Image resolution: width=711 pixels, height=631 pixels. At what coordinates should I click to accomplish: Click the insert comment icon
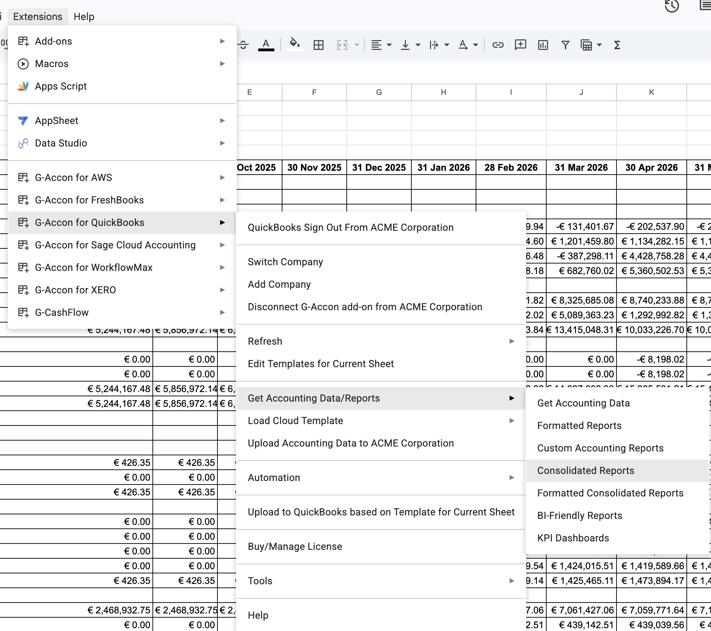521,45
